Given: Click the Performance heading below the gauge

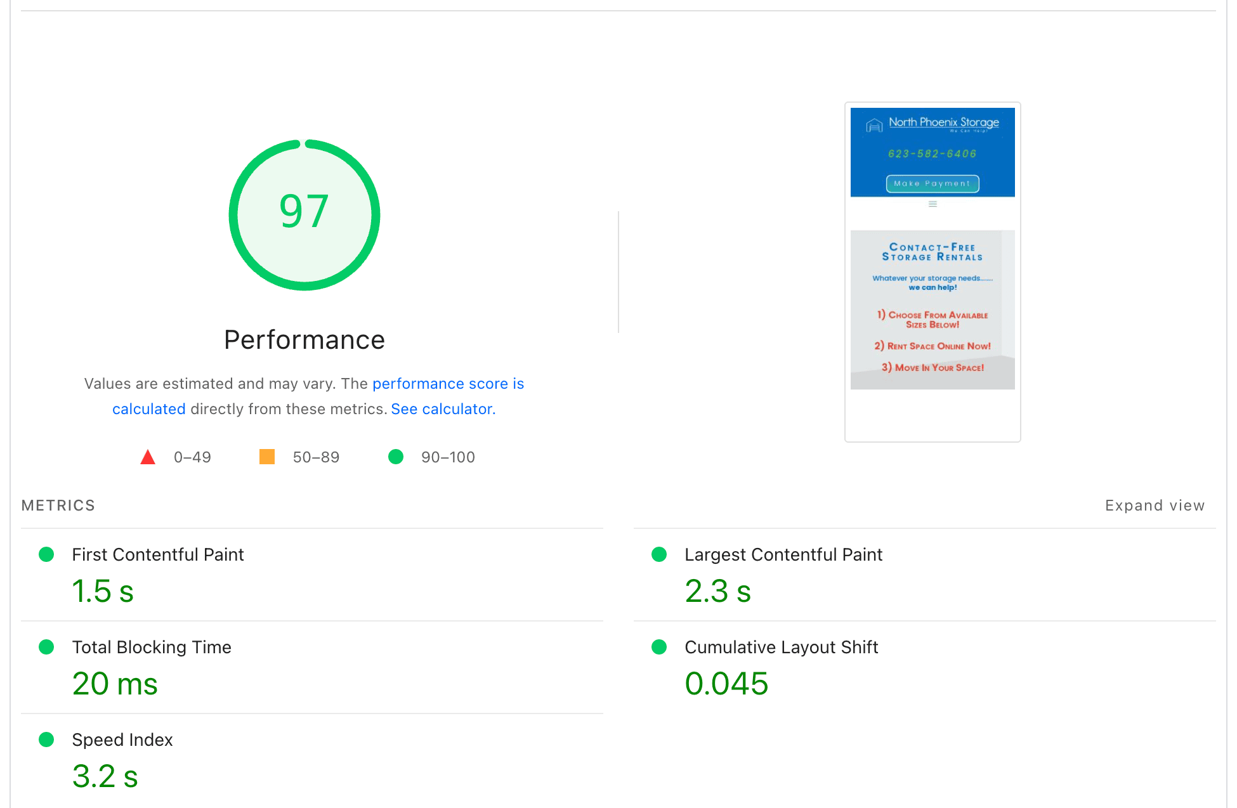Looking at the screenshot, I should (304, 340).
